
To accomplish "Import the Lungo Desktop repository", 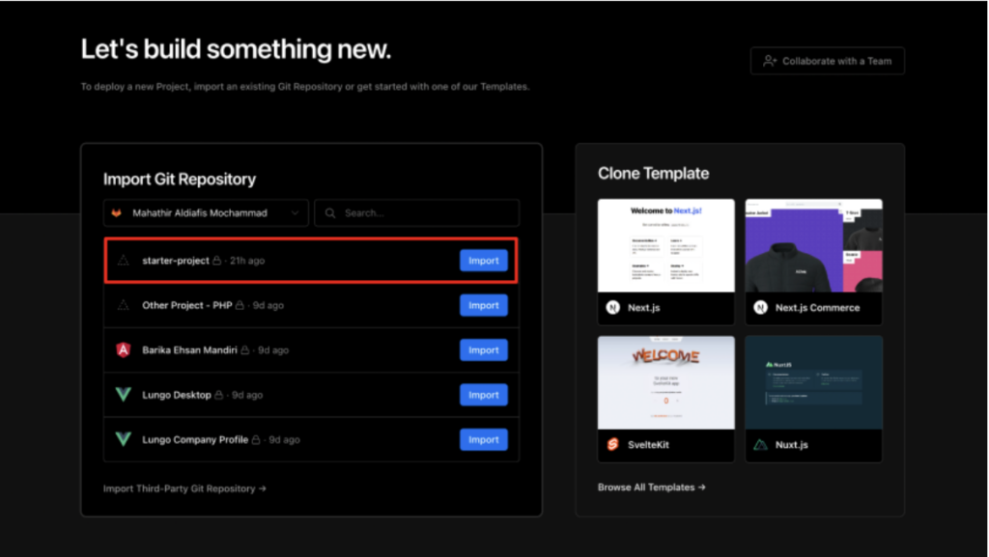I will [483, 395].
